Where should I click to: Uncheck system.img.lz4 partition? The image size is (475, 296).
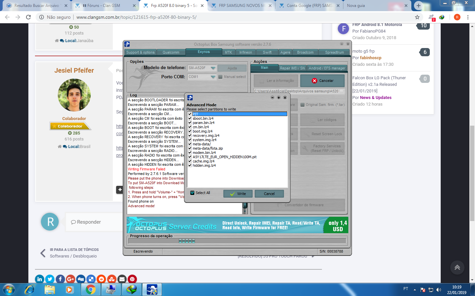point(190,140)
